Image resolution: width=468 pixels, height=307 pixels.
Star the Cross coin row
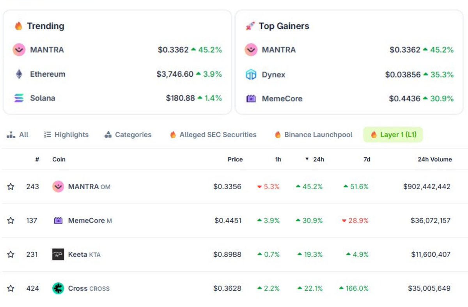tap(11, 288)
